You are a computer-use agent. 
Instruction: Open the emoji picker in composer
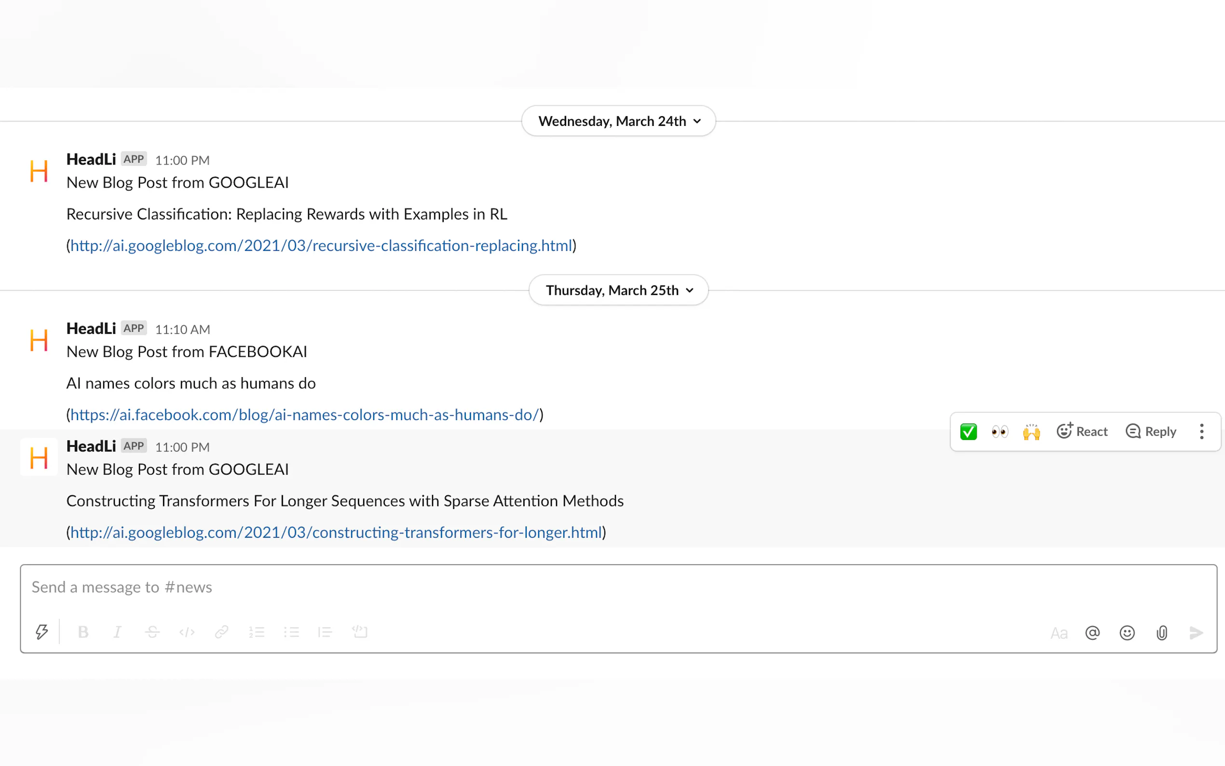(1127, 633)
